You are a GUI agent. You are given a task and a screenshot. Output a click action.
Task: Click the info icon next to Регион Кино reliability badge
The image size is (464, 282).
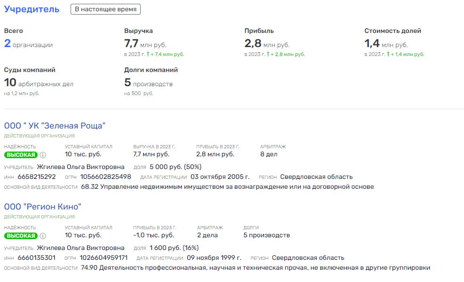[43, 236]
